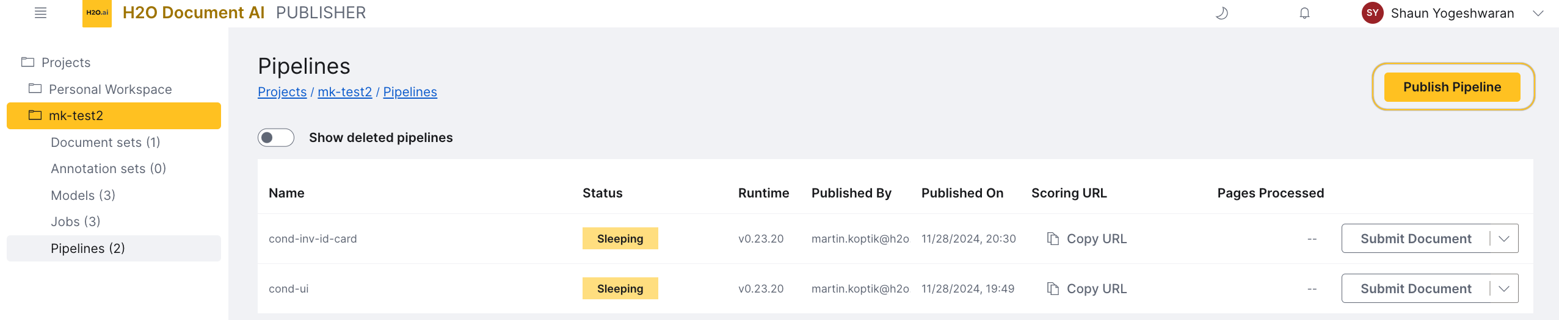The width and height of the screenshot is (1559, 320).
Task: Click runtime v0.23.20 for cond-inv-id-card
Action: (761, 239)
